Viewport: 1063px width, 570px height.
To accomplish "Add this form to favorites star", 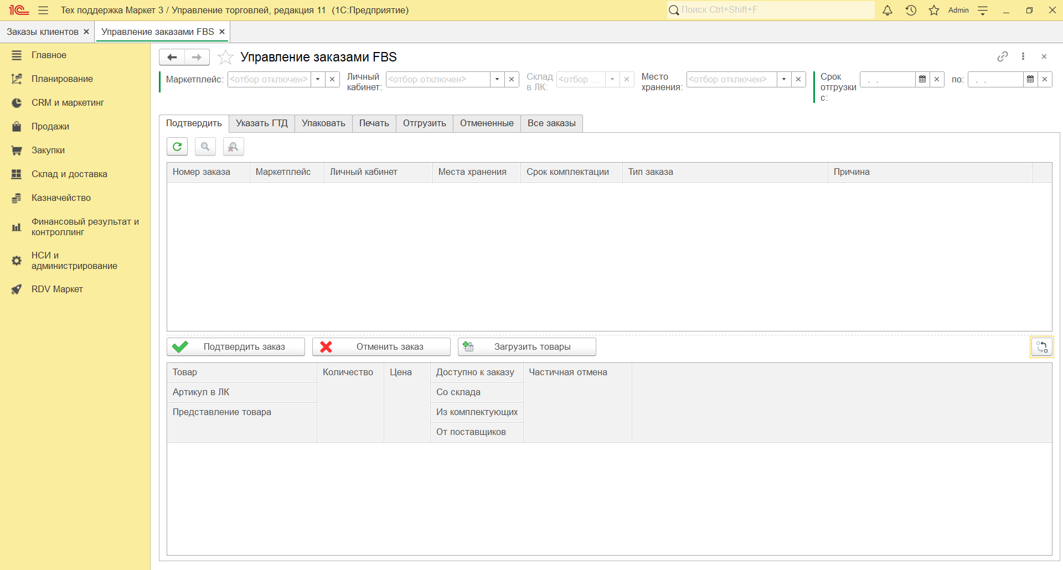I will [225, 57].
